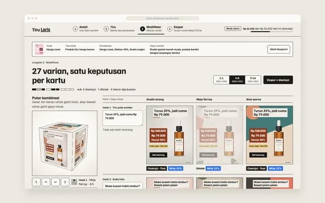
Task: Click down arrow to change visual style
Action: [x=55, y=182]
